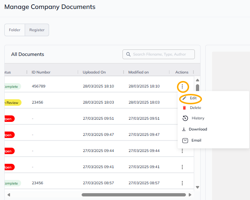This screenshot has width=250, height=200.
Task: Open actions menu for 27/03/2025 09:41 row
Action: pyautogui.click(x=182, y=167)
